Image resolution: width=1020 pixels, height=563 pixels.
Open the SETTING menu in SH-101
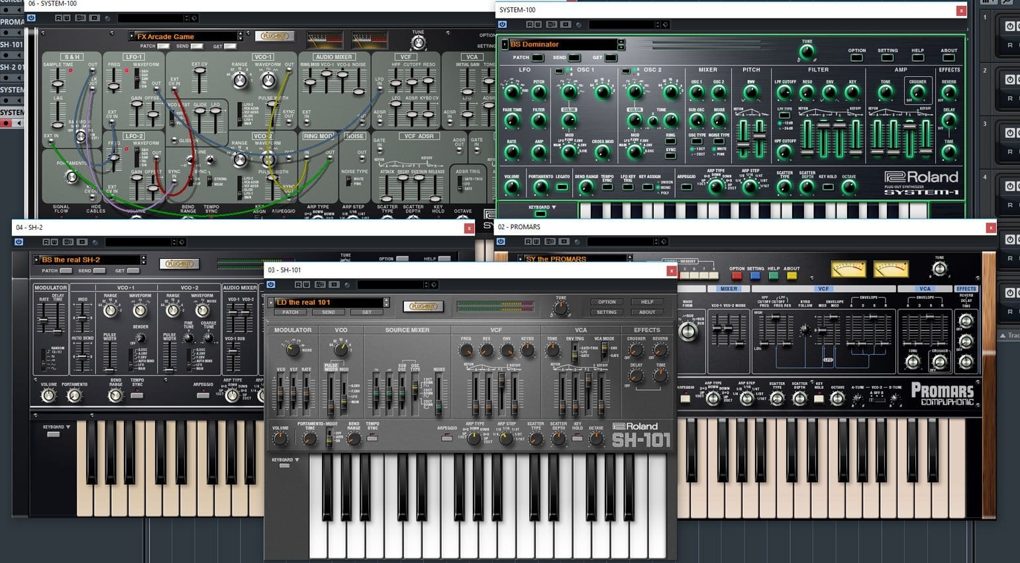(x=607, y=312)
